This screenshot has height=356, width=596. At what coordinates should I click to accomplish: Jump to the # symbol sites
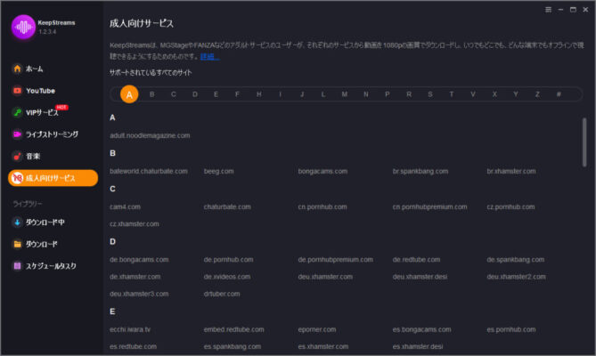(x=559, y=94)
